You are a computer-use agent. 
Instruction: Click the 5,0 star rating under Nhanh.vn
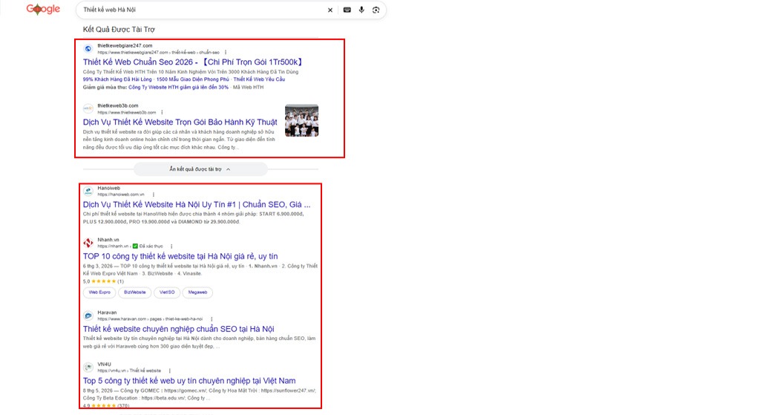(103, 281)
